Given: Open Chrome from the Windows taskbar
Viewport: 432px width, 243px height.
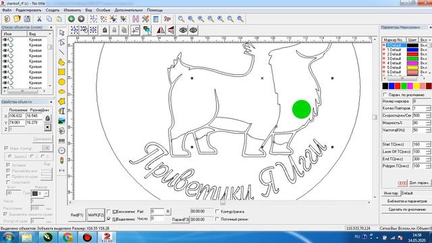Looking at the screenshot, I should click(x=67, y=237).
